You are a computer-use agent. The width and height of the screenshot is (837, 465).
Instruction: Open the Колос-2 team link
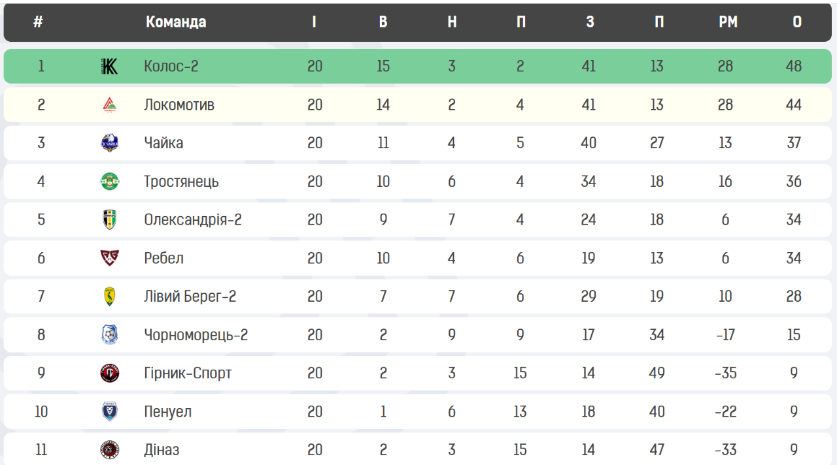(171, 66)
